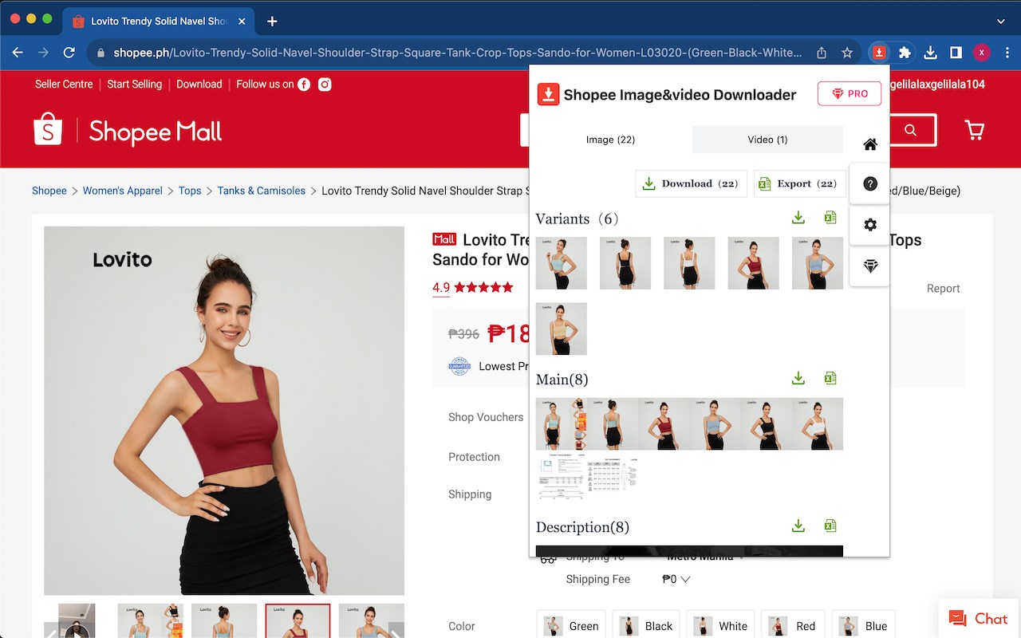This screenshot has height=638, width=1021.
Task: Go back to previous page
Action: [18, 53]
